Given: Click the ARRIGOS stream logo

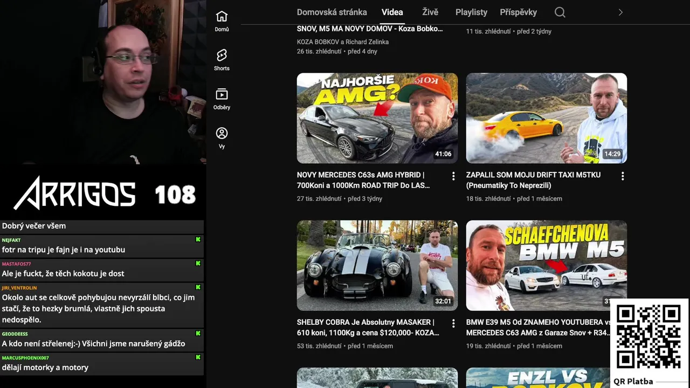Looking at the screenshot, I should coord(74,193).
